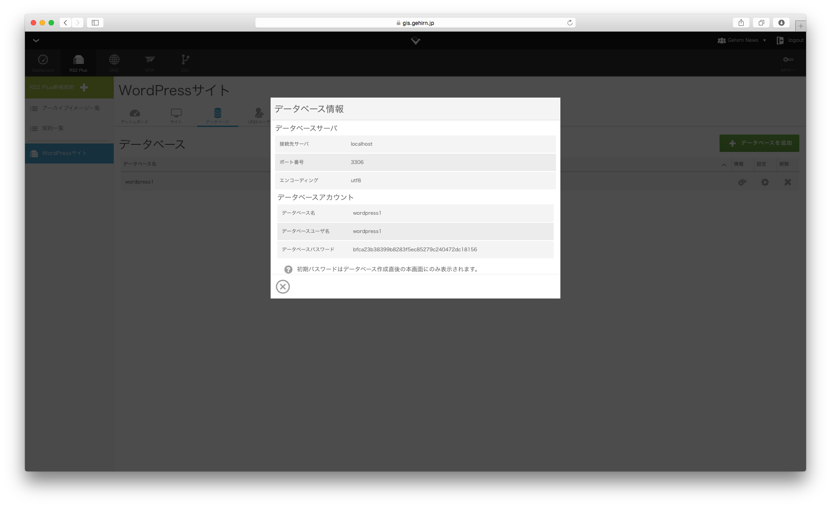The image size is (831, 507).
Task: Open settings gear for wordpress1
Action: pos(765,182)
